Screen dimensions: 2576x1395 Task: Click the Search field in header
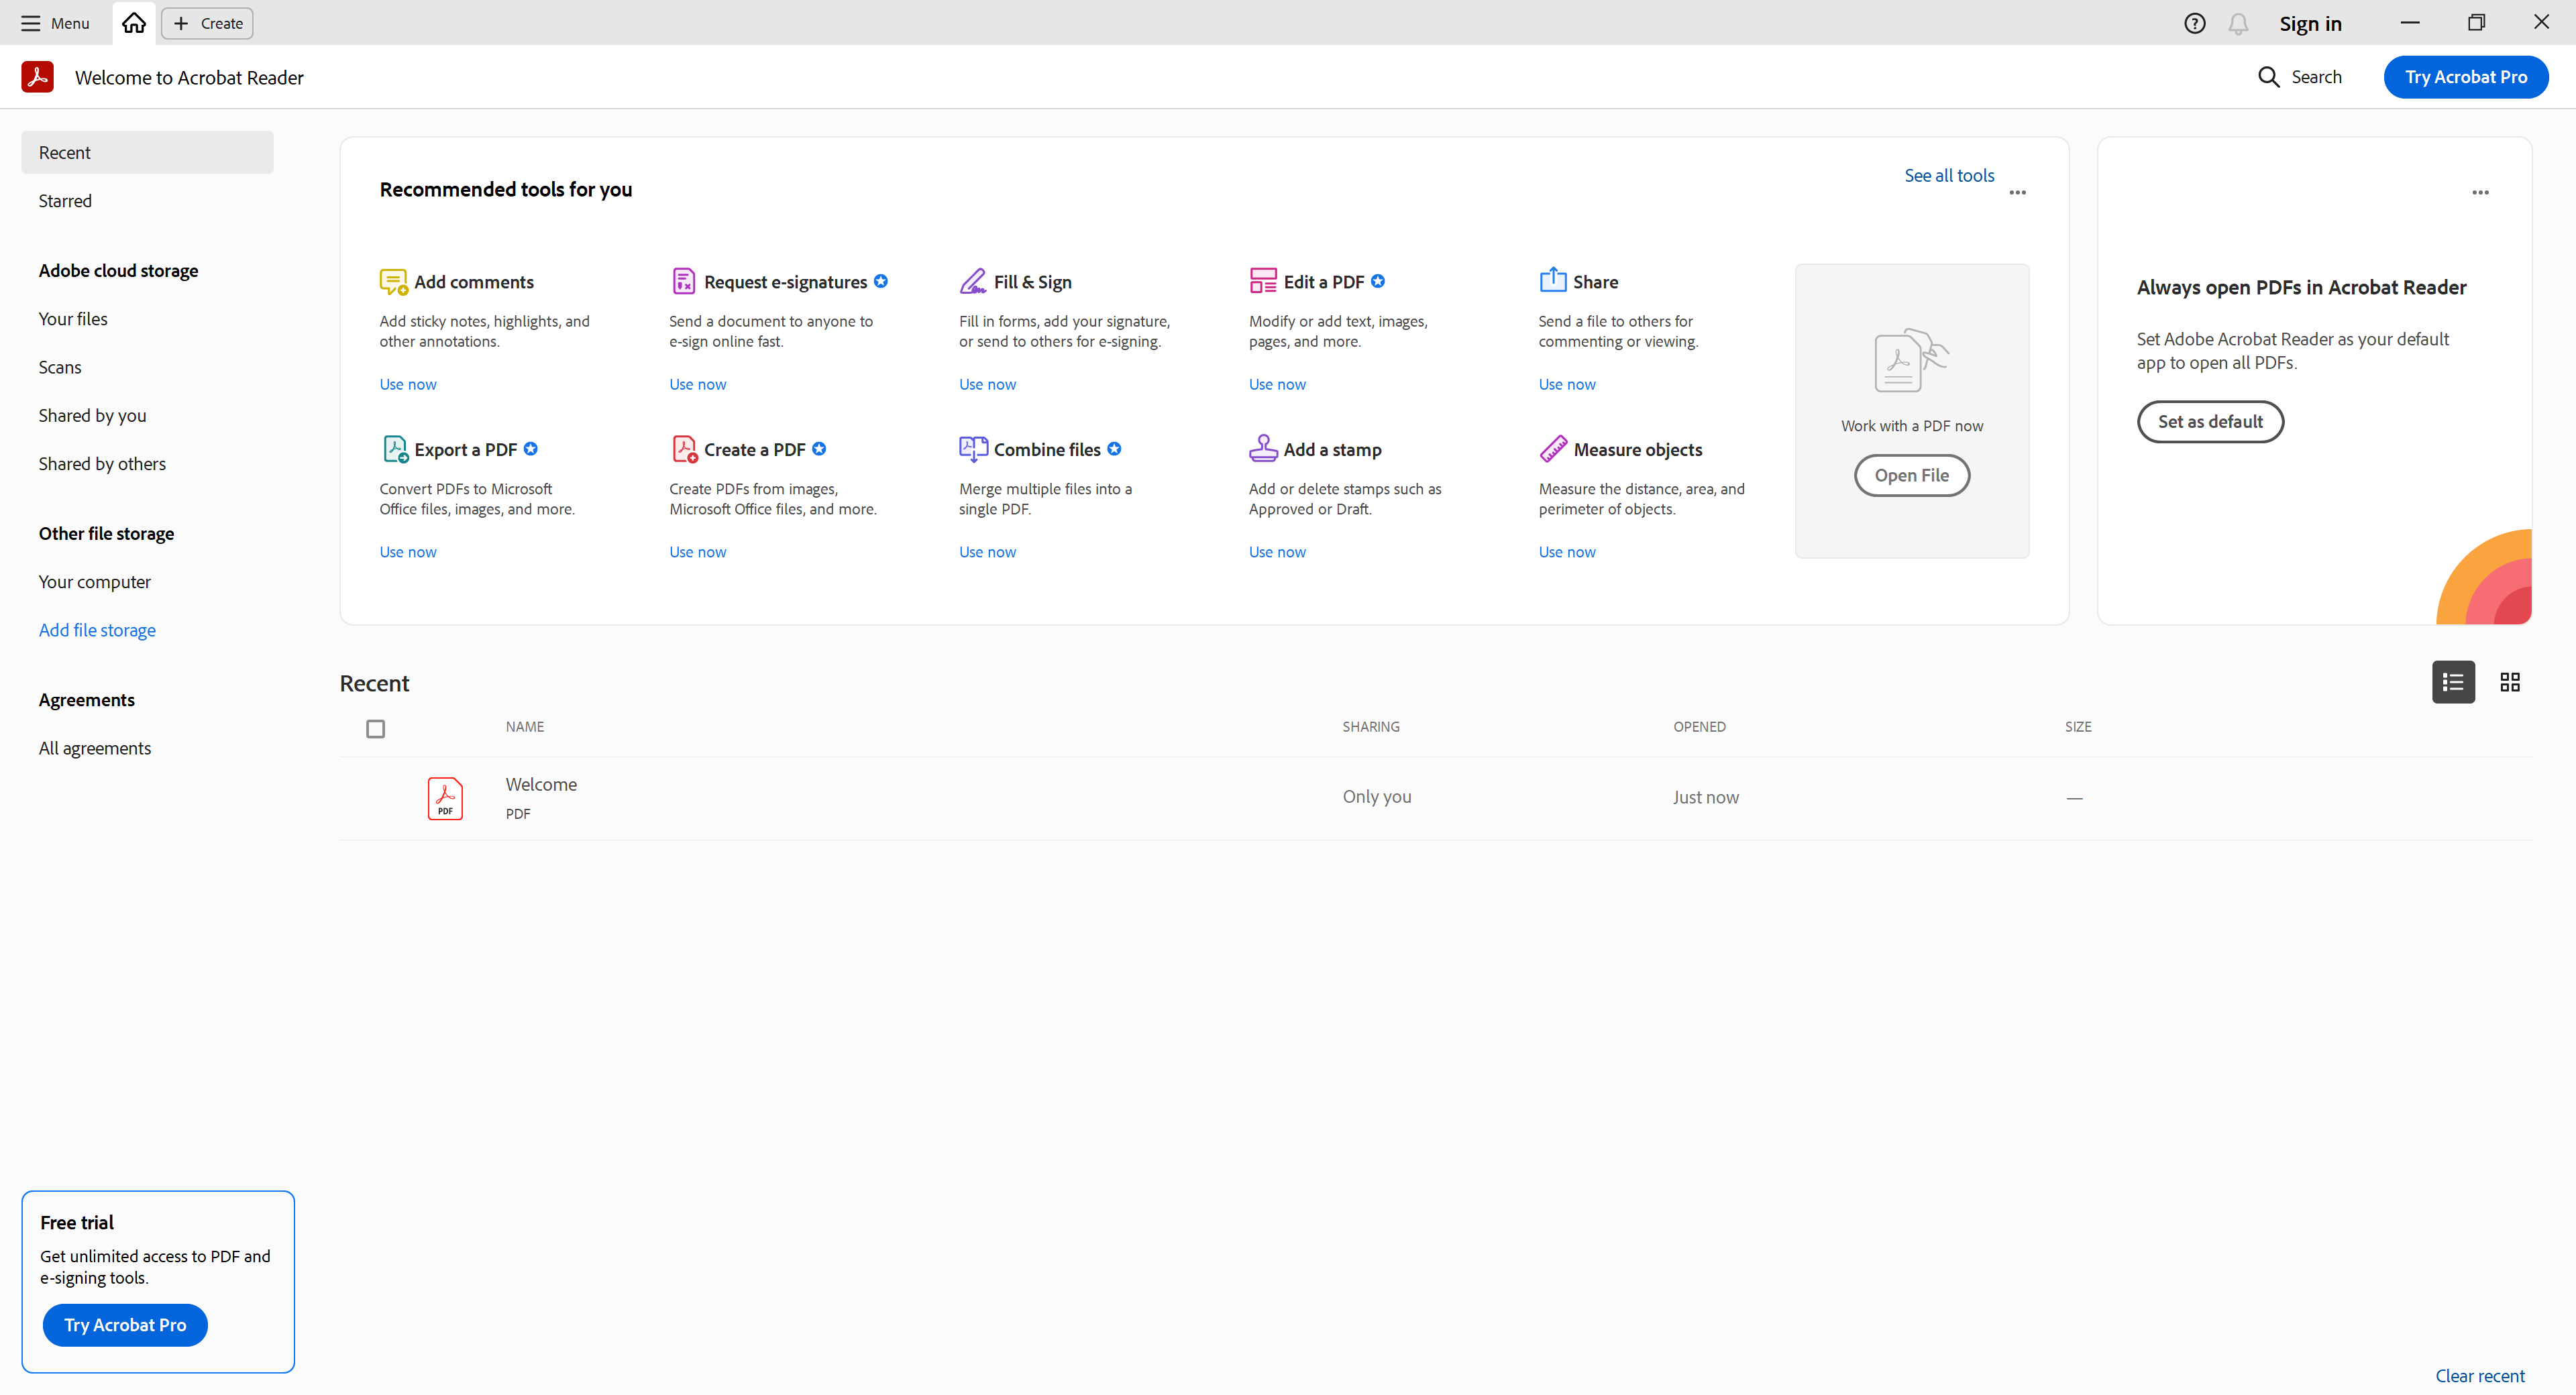click(2300, 77)
